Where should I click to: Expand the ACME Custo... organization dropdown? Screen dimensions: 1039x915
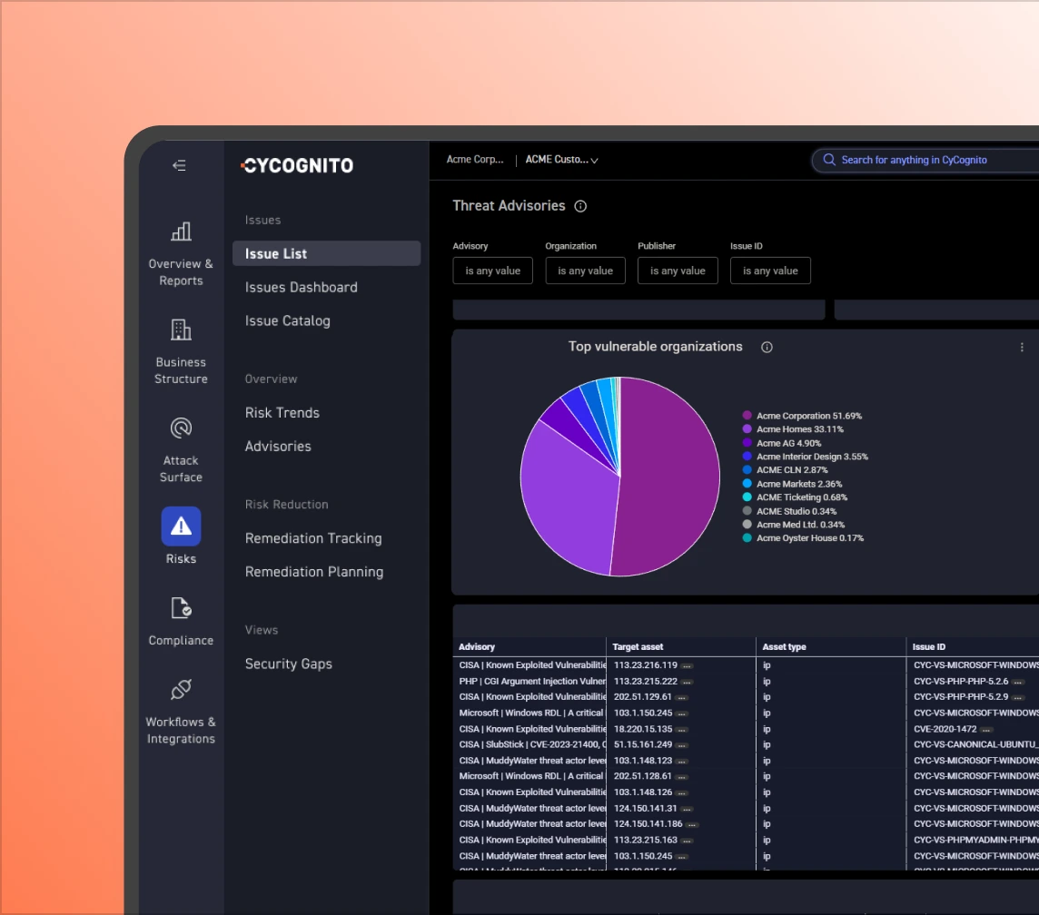click(x=562, y=160)
